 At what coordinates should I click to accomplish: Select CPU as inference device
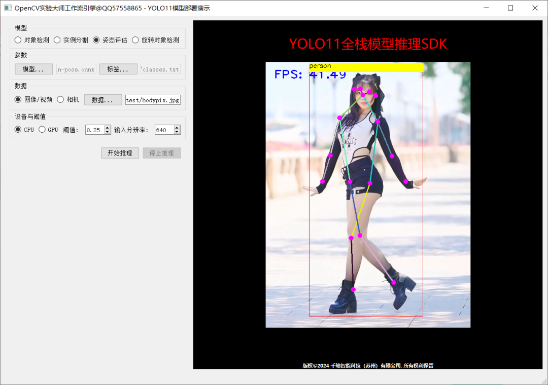click(x=24, y=130)
